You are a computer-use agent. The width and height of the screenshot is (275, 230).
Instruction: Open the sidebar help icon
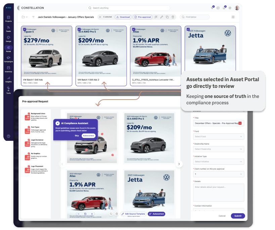(x=8, y=136)
